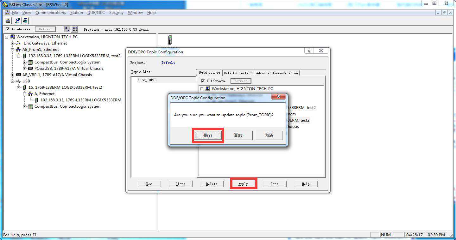The width and height of the screenshot is (456, 240).
Task: Collapse the AB_Prom1, Ethernet node
Action: click(x=13, y=50)
